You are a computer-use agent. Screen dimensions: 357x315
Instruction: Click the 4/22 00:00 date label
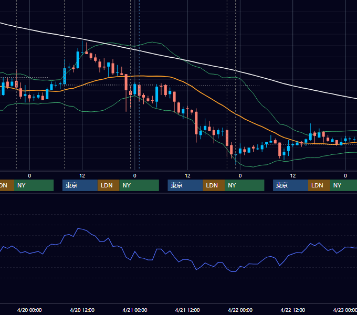240,310
